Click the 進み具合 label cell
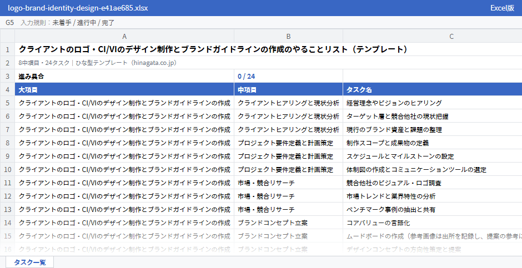Image resolution: width=522 pixels, height=268 pixels. click(x=124, y=77)
